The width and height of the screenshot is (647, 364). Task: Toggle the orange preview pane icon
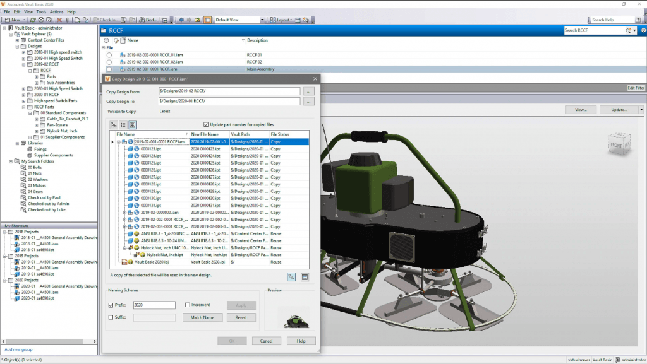(207, 20)
